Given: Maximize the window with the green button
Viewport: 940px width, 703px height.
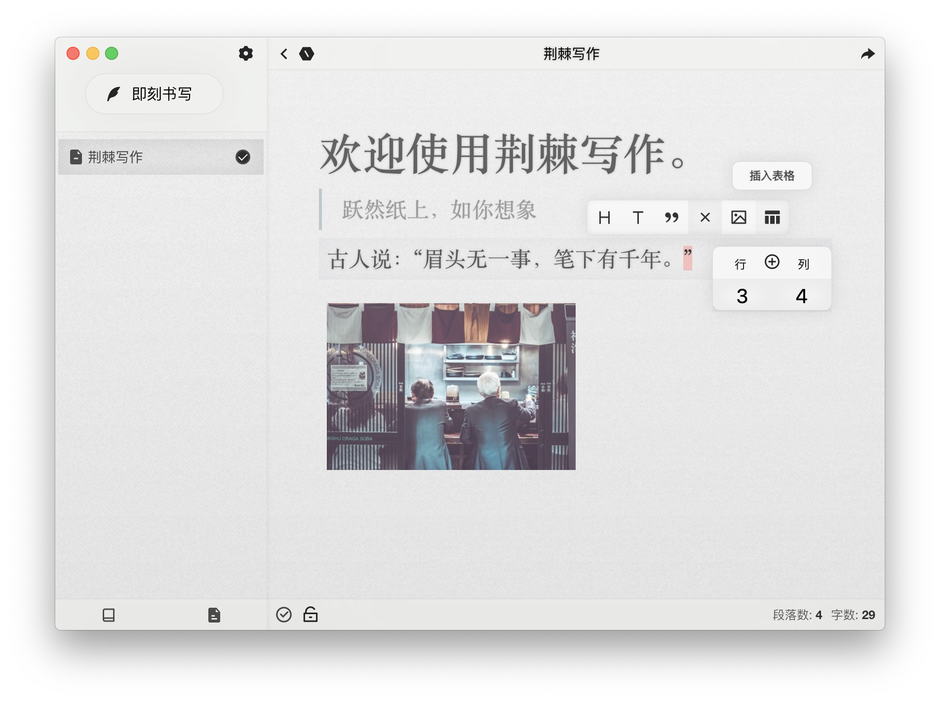Looking at the screenshot, I should (112, 53).
